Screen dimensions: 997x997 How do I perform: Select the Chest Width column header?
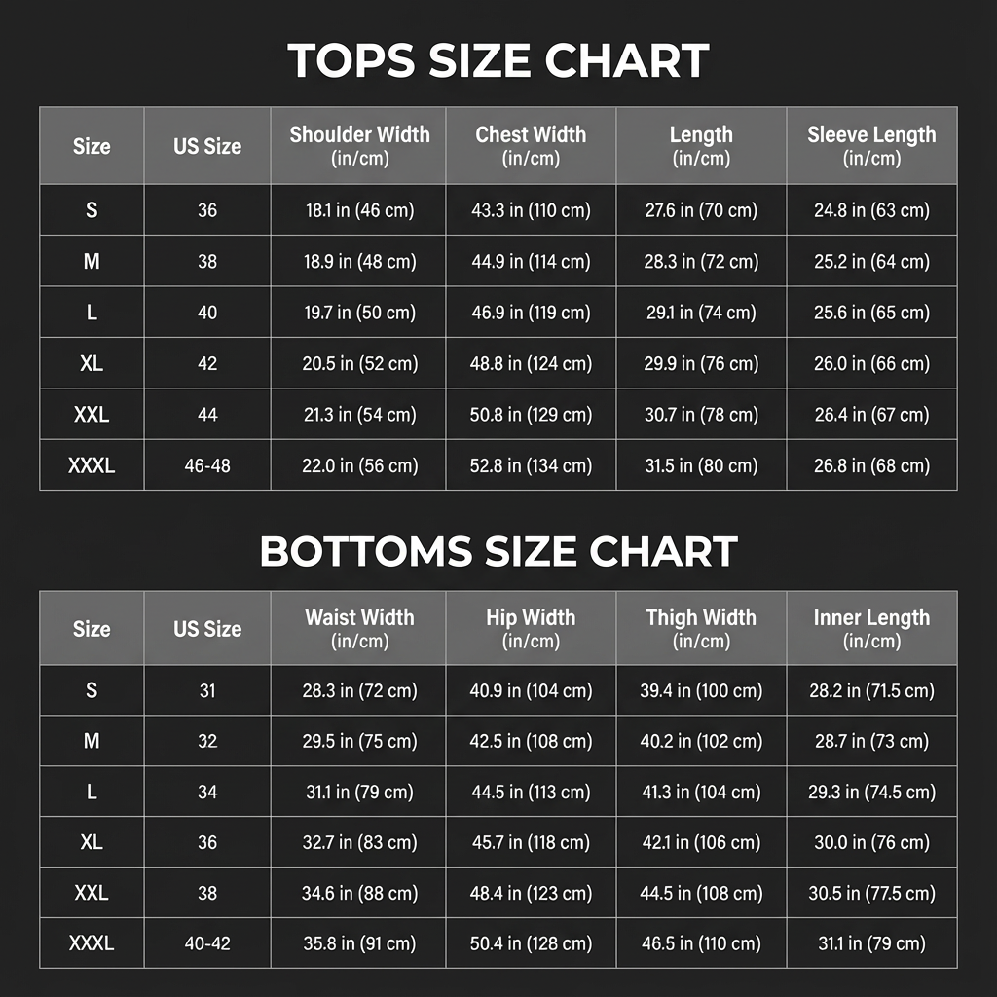point(531,145)
